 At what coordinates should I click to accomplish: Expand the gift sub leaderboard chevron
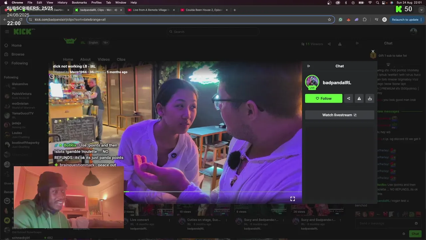388,64
